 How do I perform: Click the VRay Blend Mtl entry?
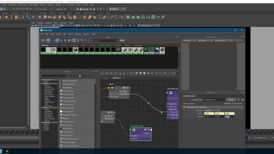tap(68, 95)
